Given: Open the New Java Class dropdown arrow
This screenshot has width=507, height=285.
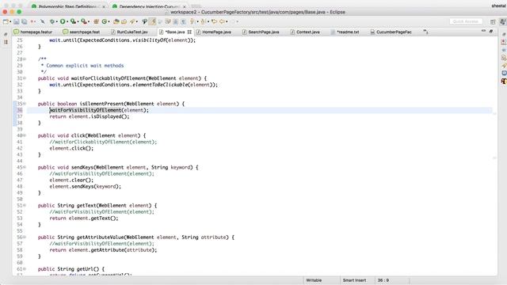Looking at the screenshot, I should coord(109,21).
